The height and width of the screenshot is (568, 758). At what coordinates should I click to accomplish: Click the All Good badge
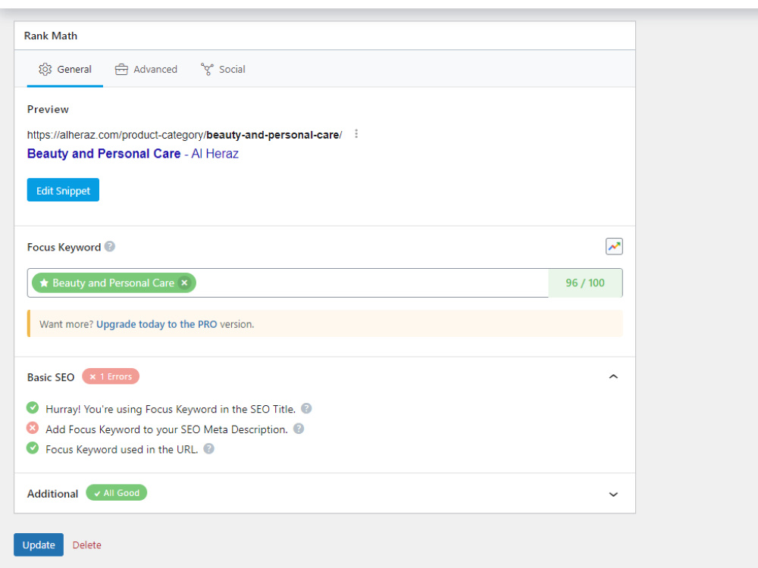pyautogui.click(x=117, y=493)
